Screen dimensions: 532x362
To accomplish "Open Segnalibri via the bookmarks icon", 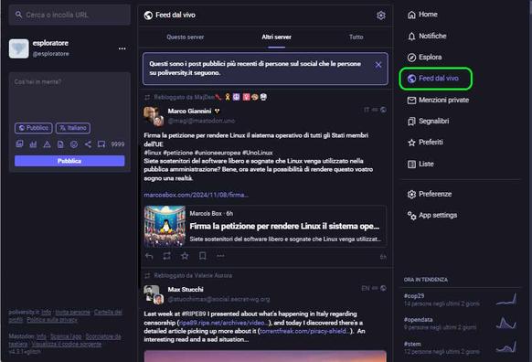I will tap(411, 122).
